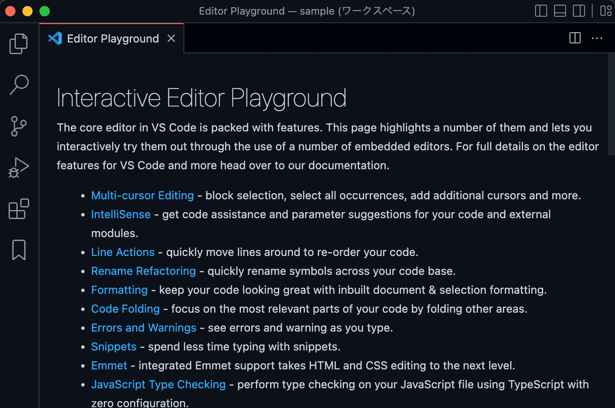
Task: Go to the Formatting link
Action: (119, 290)
